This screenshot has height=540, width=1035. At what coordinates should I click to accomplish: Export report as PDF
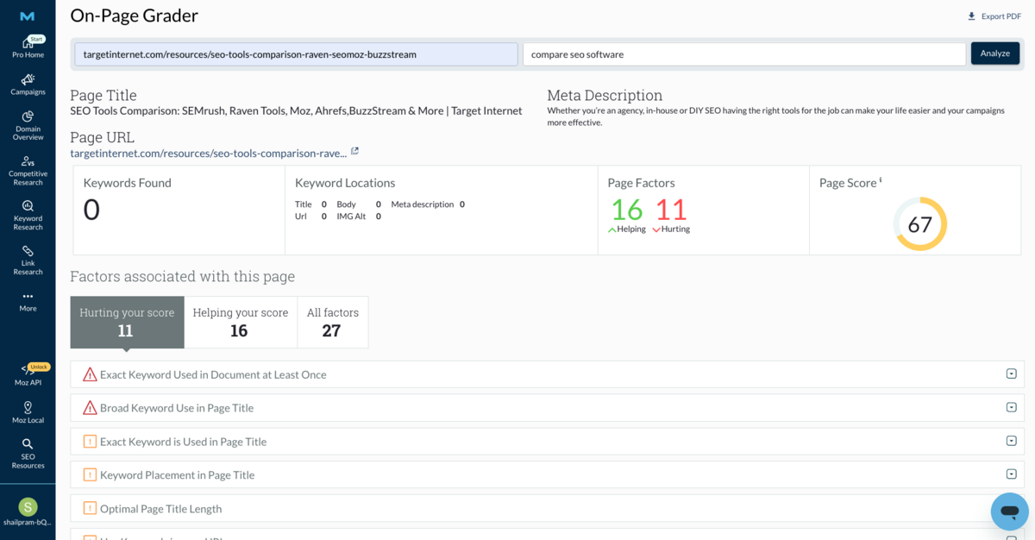(x=994, y=16)
